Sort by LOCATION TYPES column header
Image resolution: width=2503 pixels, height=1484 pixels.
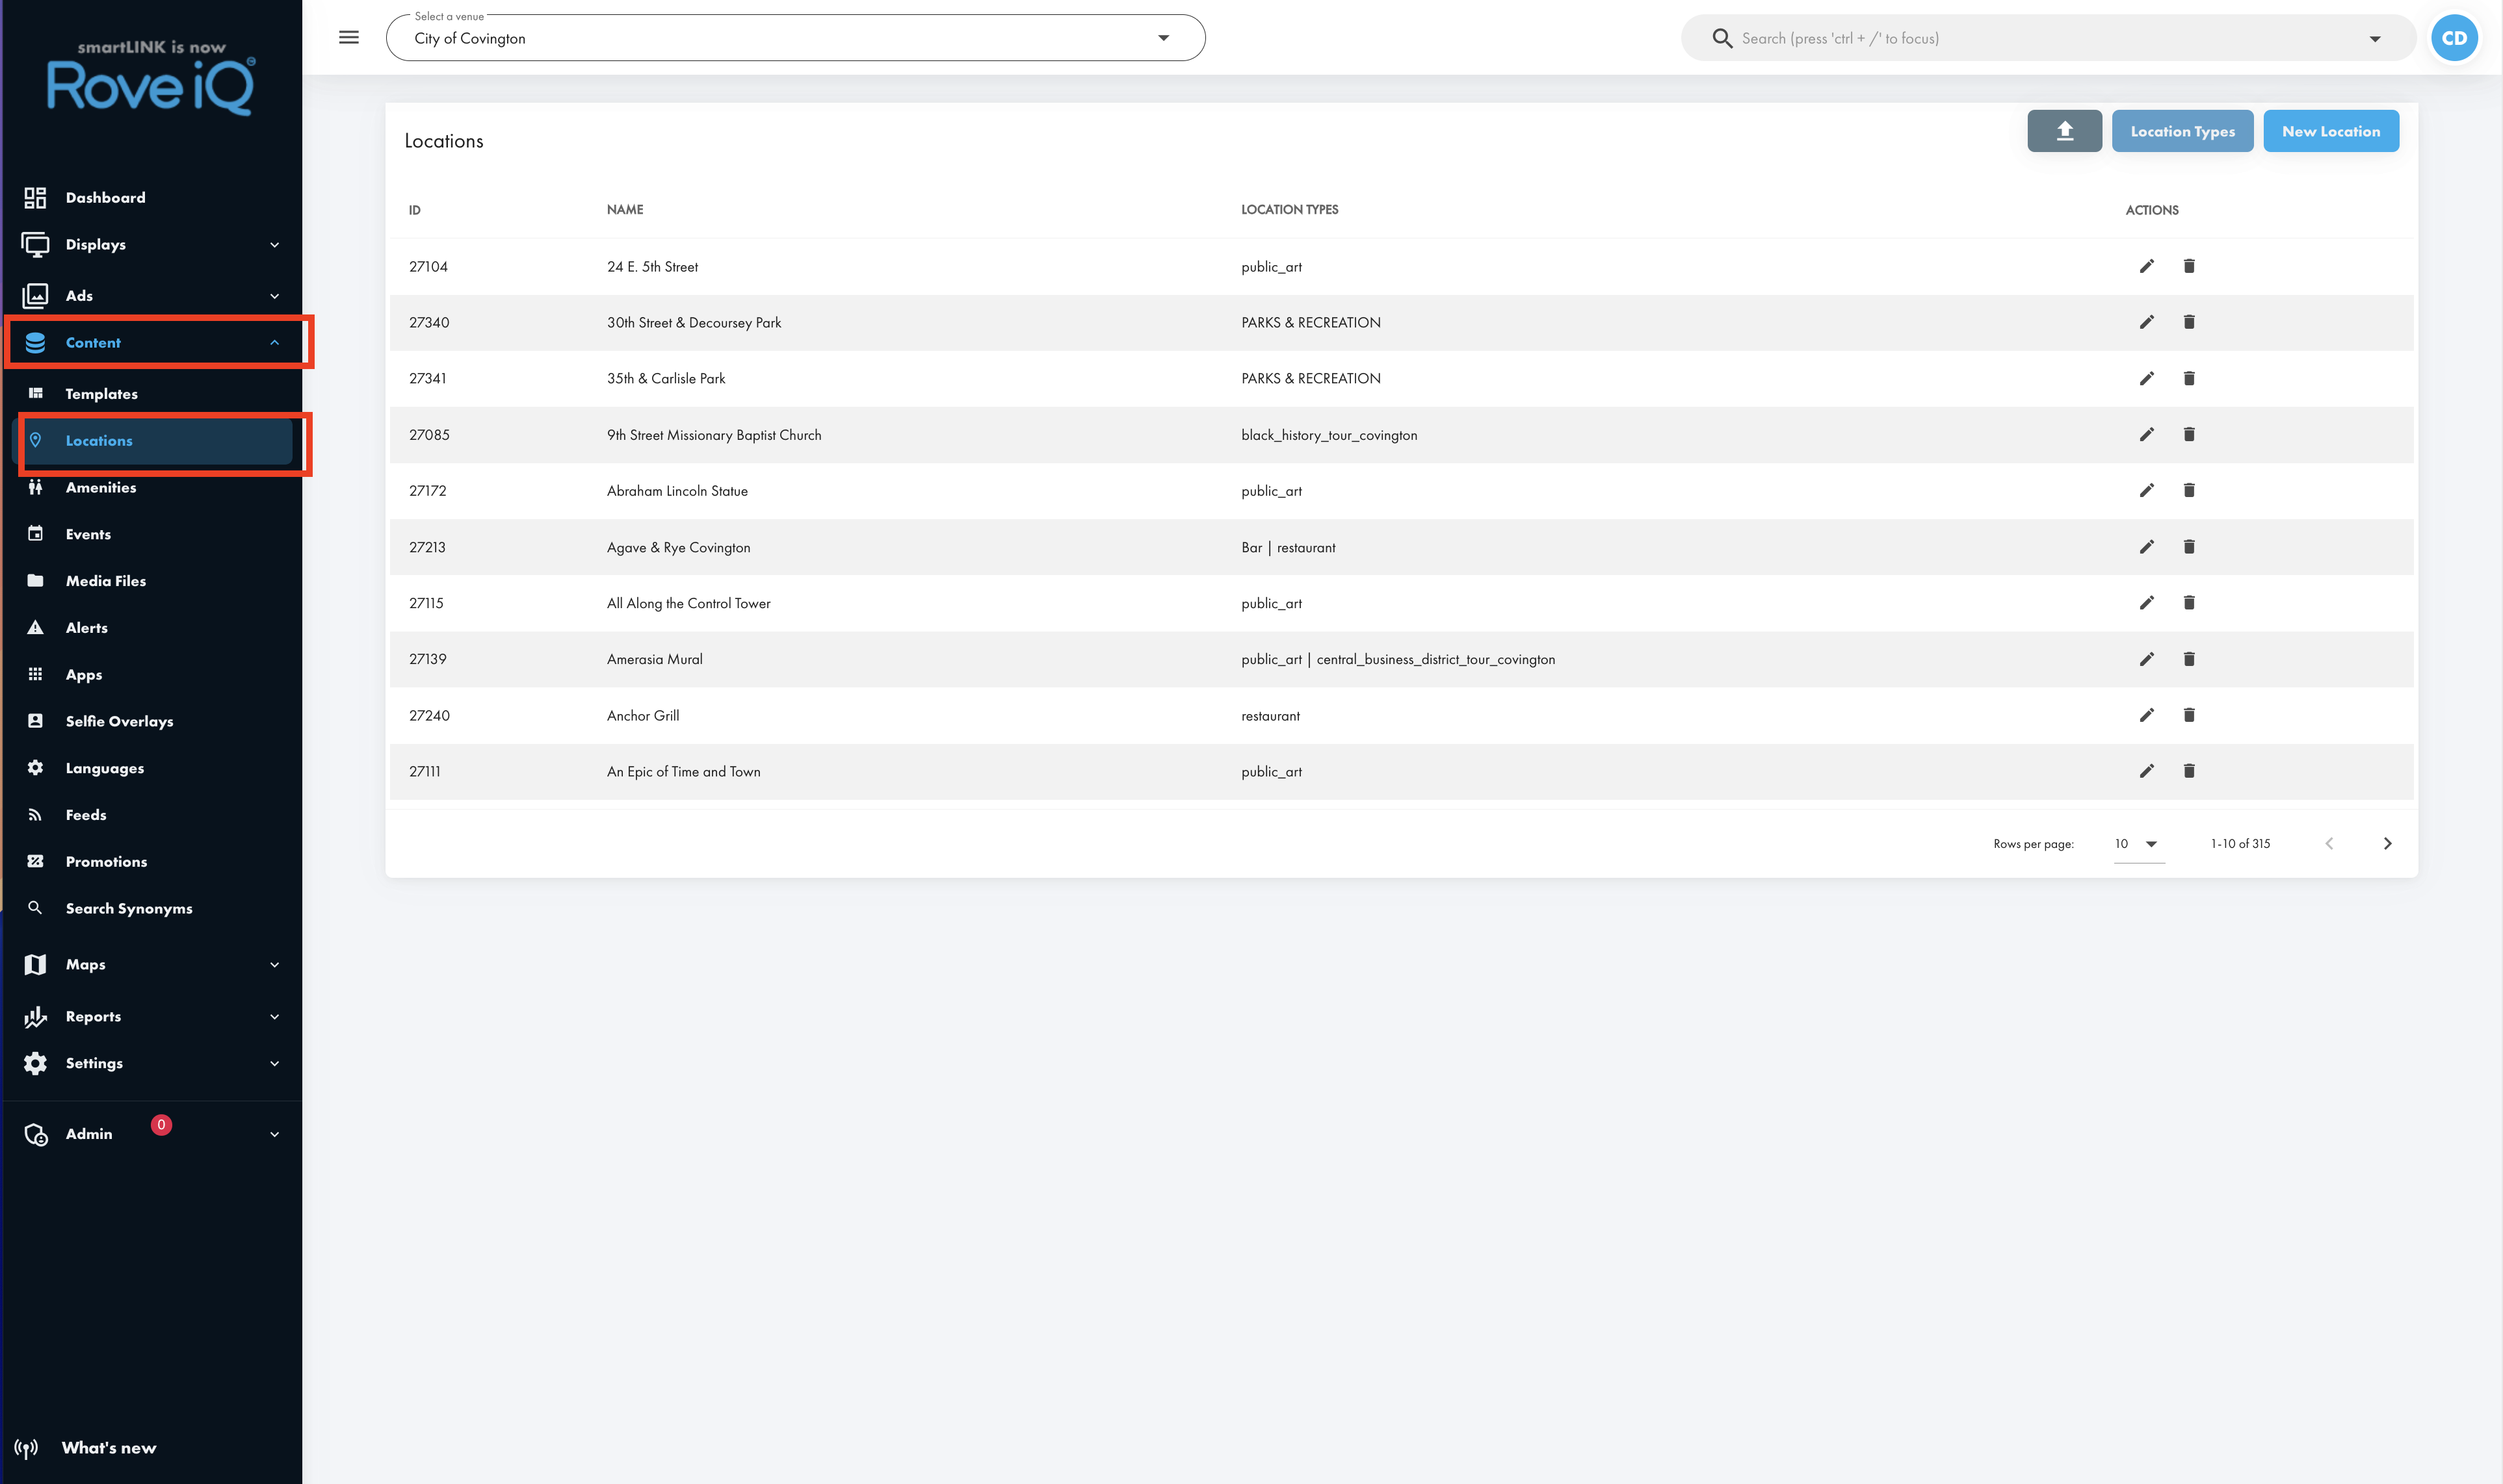1289,210
